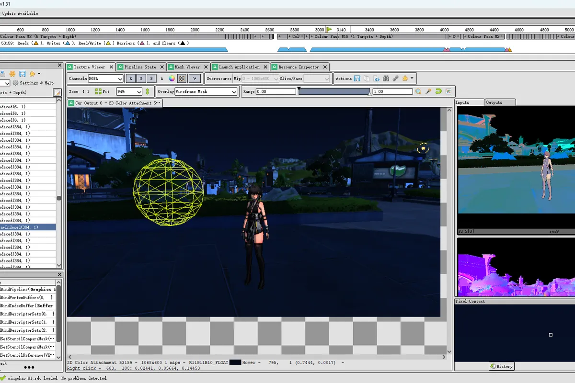Viewport: 575px width, 383px height.
Task: Open the dropdown left of Settings & Help
Action: click(x=5, y=83)
